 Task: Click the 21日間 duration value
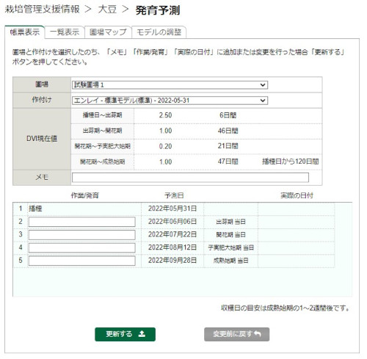(228, 146)
